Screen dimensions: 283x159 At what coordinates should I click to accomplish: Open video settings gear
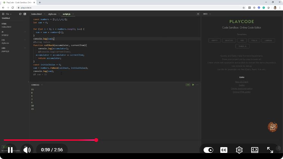[239, 150]
